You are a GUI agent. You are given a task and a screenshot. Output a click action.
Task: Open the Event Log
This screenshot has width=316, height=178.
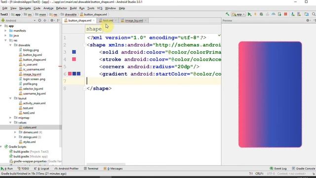[x=278, y=169]
